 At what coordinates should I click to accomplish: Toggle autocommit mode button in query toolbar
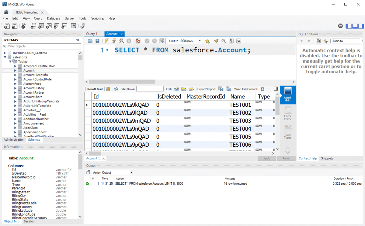coord(162,41)
